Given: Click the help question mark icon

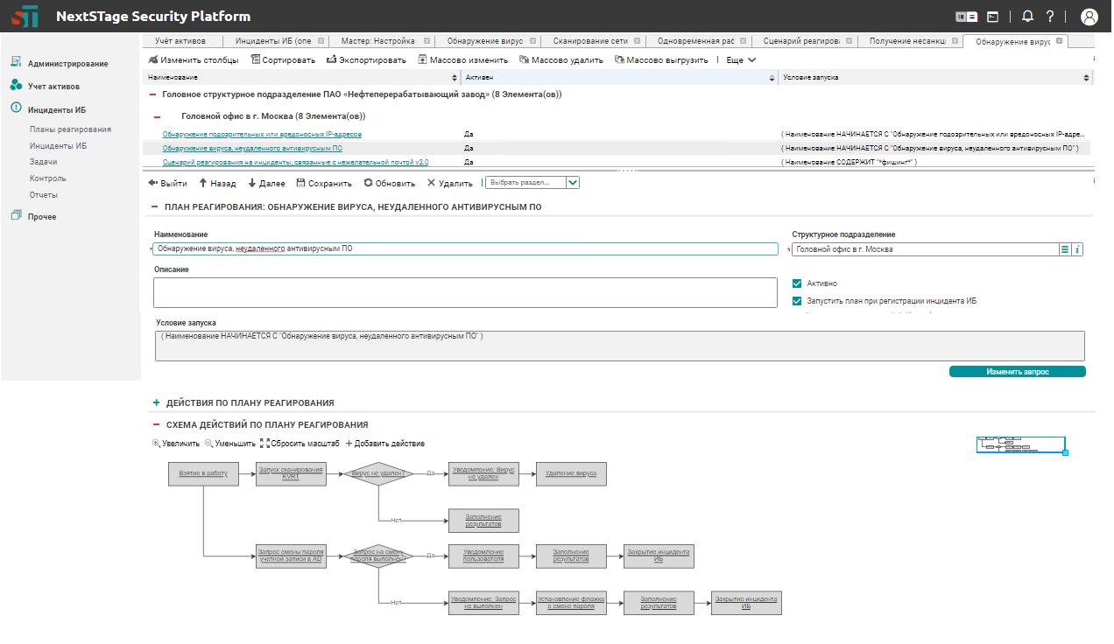Looking at the screenshot, I should click(1049, 16).
